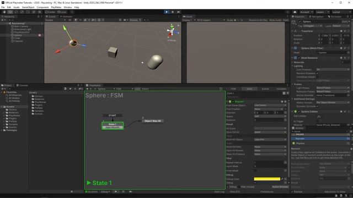The height and width of the screenshot is (198, 353).
Task: Open Raycast action help icon
Action: pos(282,102)
